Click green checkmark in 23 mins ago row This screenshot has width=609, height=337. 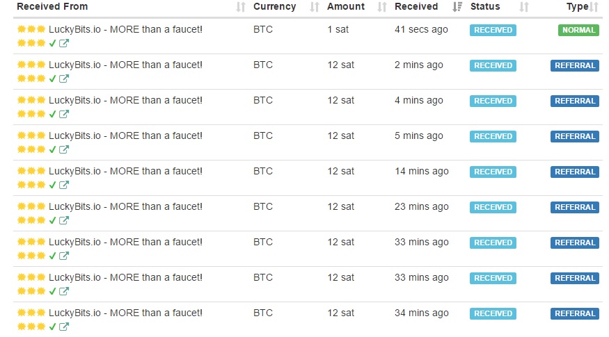click(x=53, y=221)
